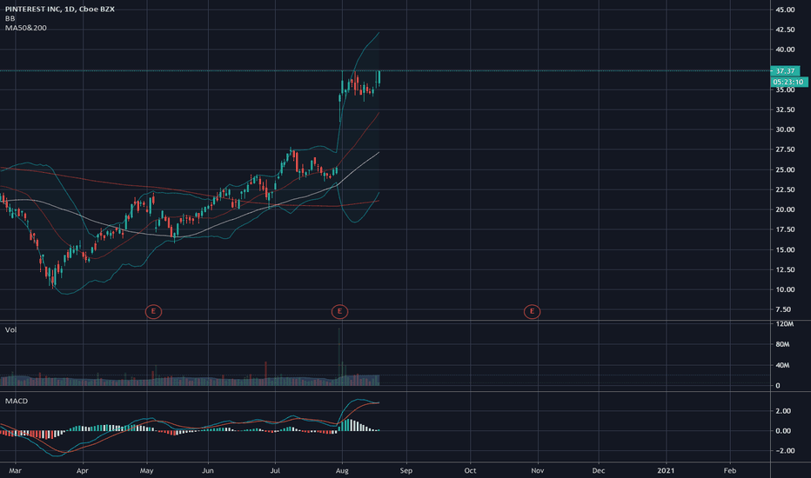811x478 pixels.
Task: Click the 10.00 price axis label
Action: [785, 289]
